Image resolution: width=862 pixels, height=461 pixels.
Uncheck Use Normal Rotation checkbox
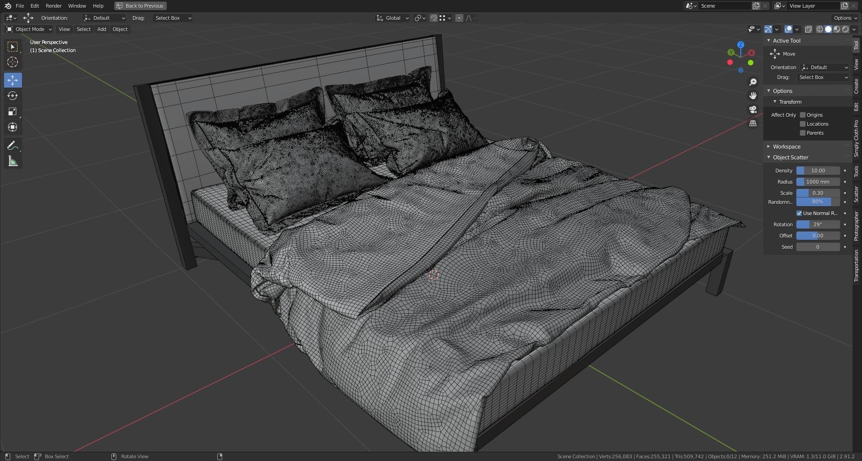(x=799, y=213)
